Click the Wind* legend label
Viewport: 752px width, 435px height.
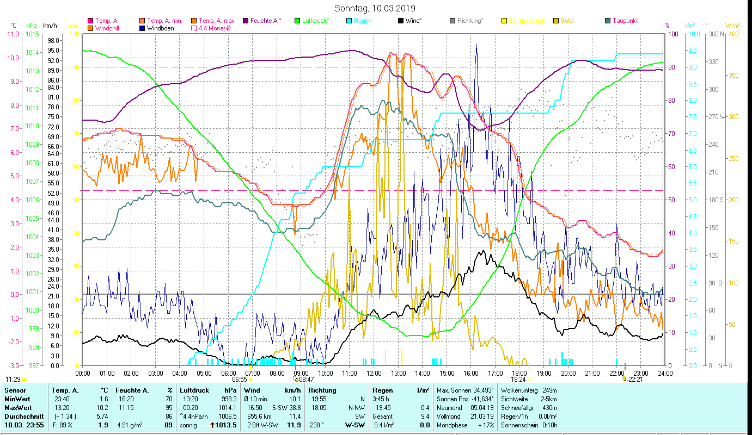tap(414, 21)
